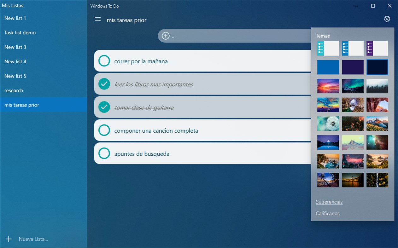Mark "correr por la mañana" as complete
The width and height of the screenshot is (398, 248).
click(104, 61)
